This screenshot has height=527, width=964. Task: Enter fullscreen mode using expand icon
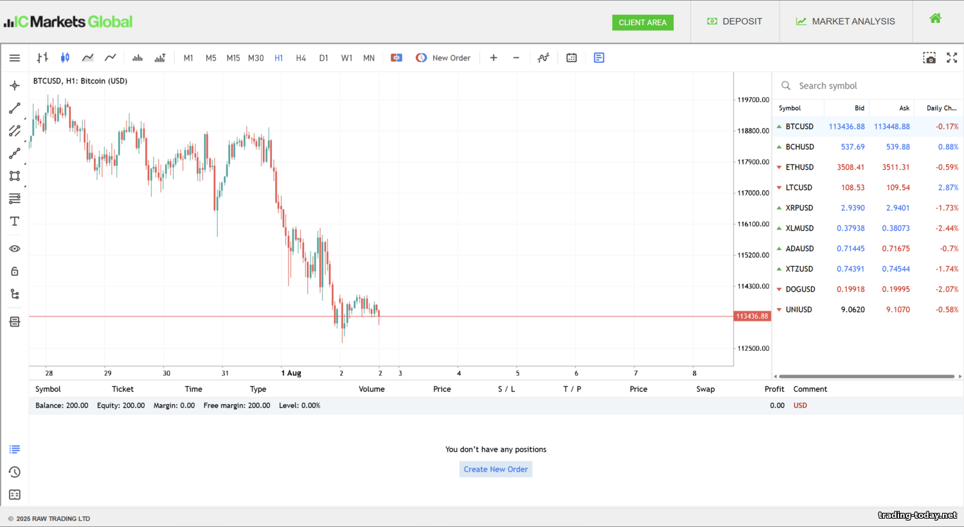(952, 58)
